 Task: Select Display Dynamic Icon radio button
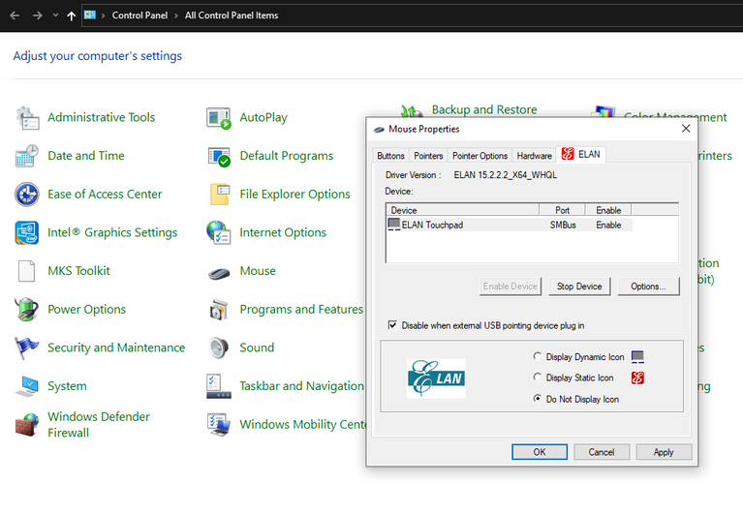pos(539,357)
